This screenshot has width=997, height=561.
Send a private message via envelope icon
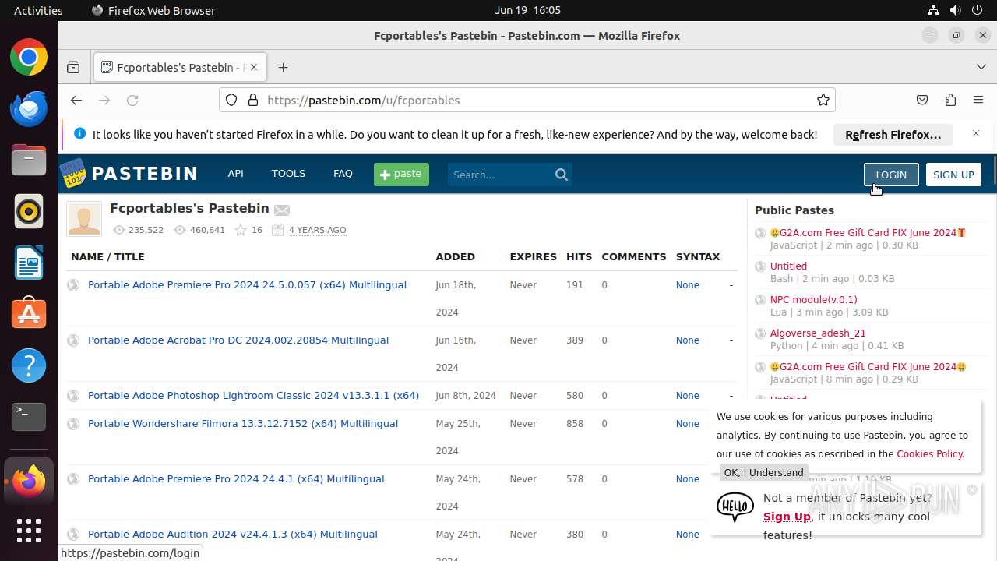tap(282, 210)
